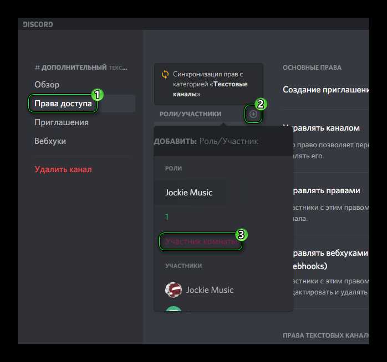Image resolution: width=387 pixels, height=362 pixels.
Task: Click the ОСНОВНЫЕ ПРАВА section header
Action: tap(312, 68)
